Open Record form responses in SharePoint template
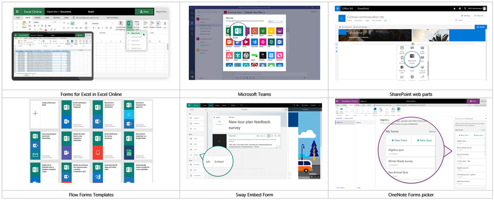 (106, 114)
